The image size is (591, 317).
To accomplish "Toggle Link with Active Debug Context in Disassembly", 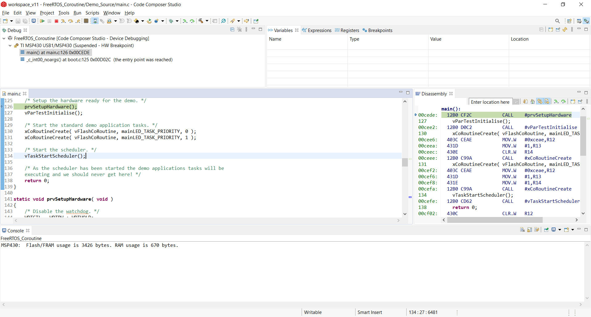I will 540,102.
